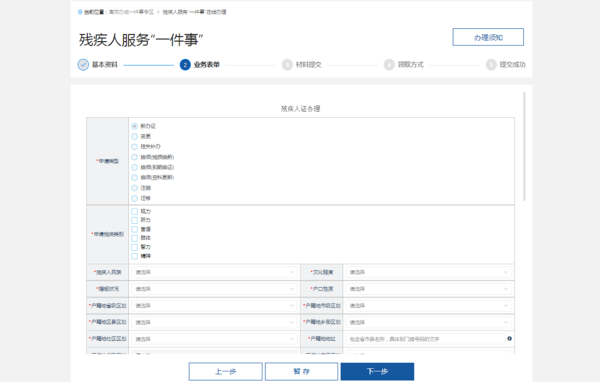The image size is (600, 382).
Task: Click info icon beside 户籍地地址 field
Action: click(x=509, y=339)
